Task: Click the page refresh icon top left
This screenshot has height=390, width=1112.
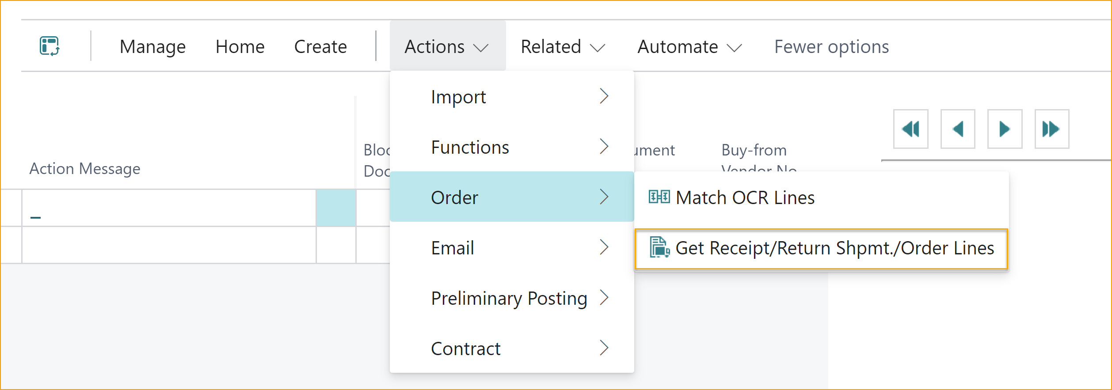Action: coord(50,45)
